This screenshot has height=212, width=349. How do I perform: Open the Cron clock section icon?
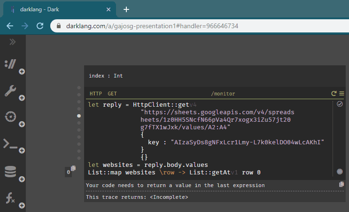point(10,117)
